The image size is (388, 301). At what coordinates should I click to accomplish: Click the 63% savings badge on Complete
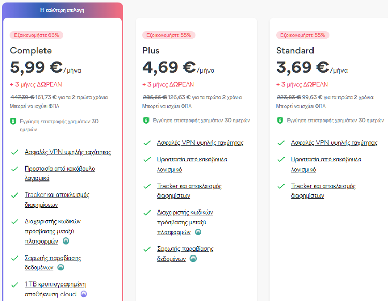36,35
